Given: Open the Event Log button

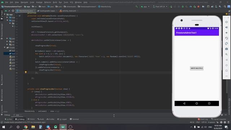Looking at the screenshot, I should tap(203, 119).
